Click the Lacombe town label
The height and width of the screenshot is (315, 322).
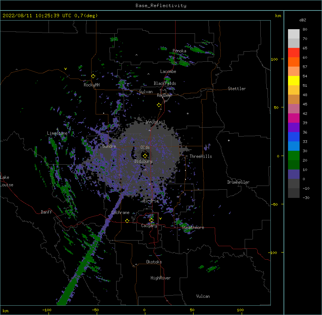click(168, 71)
